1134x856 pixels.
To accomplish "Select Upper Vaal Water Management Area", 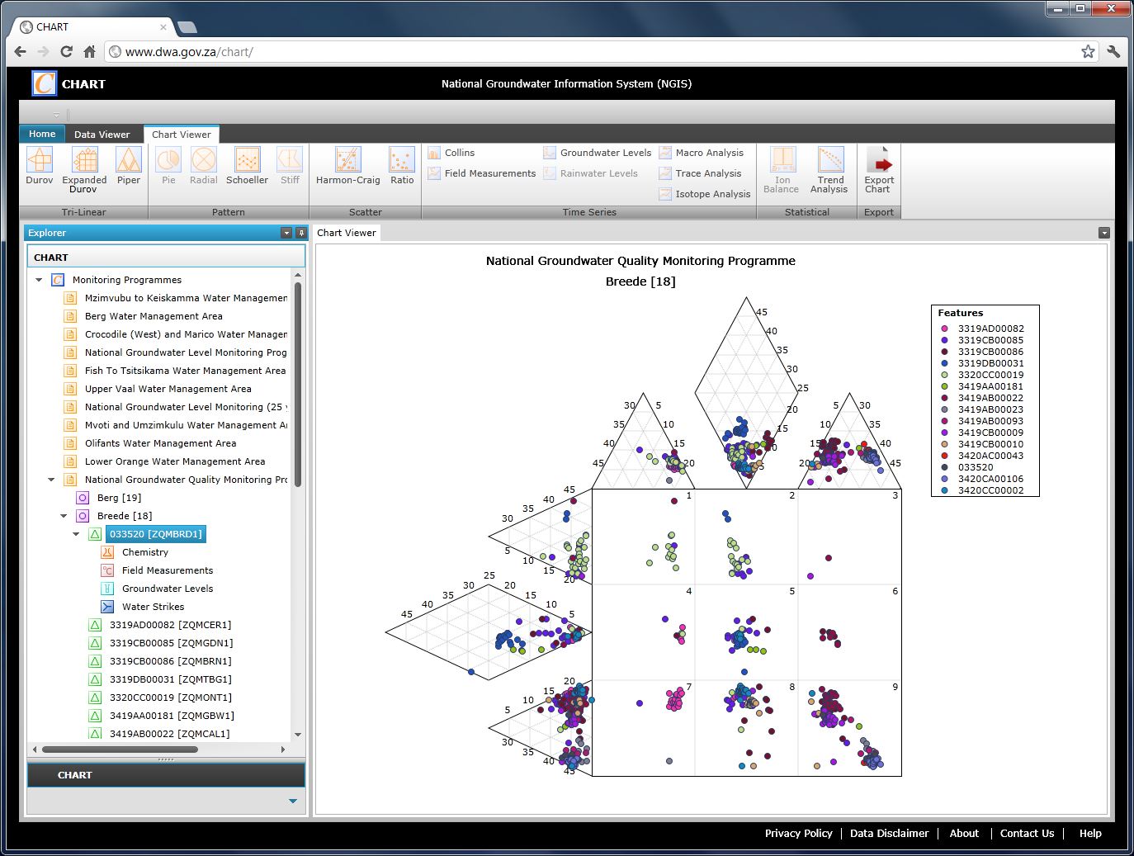I will coord(168,389).
